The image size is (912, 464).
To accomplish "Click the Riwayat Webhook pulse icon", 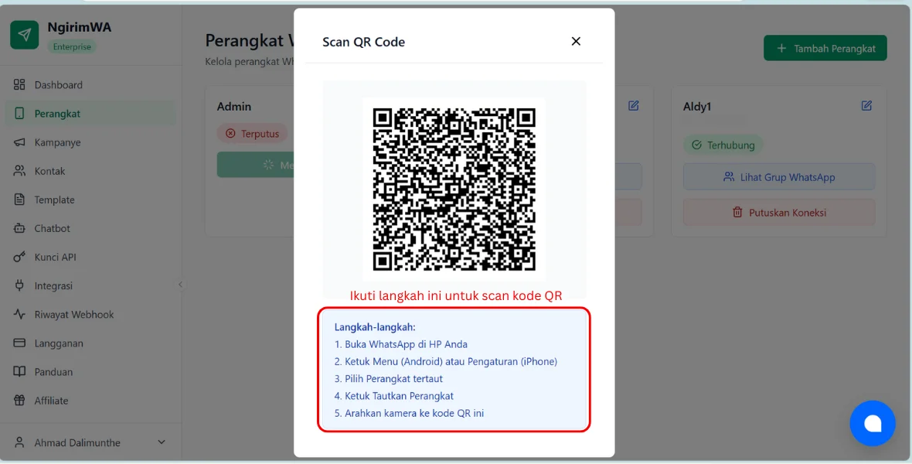I will click(x=19, y=315).
